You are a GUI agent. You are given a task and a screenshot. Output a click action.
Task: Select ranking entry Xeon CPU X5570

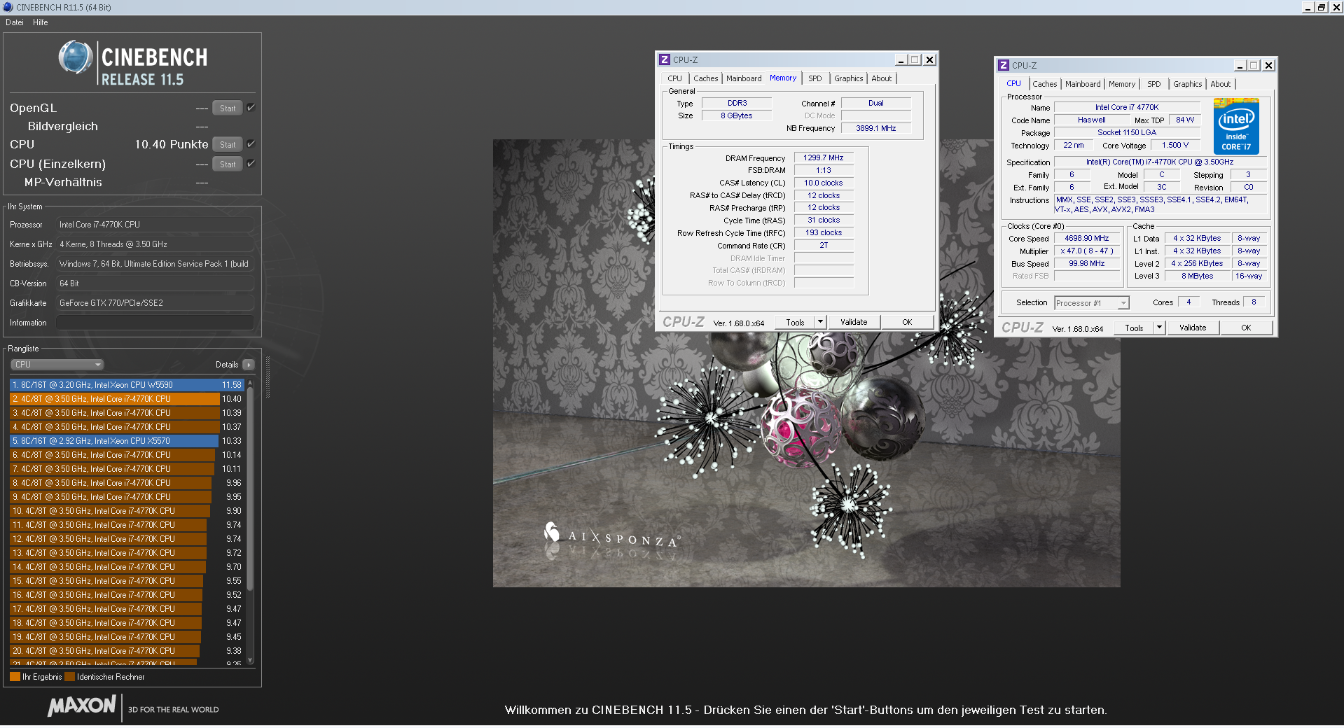pyautogui.click(x=127, y=441)
